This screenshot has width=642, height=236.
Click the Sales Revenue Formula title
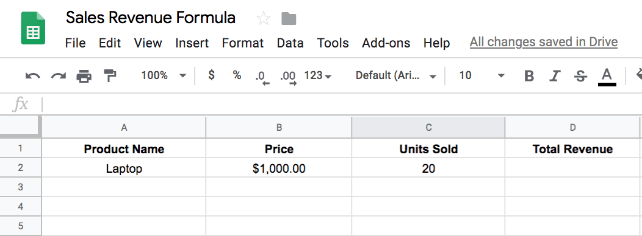(151, 18)
